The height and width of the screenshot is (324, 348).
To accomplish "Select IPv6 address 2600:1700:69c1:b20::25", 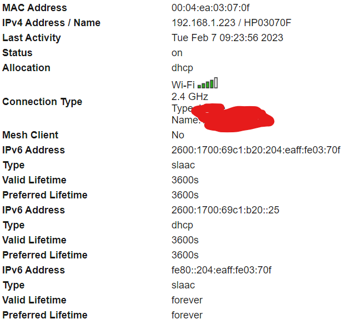I will coord(225,210).
